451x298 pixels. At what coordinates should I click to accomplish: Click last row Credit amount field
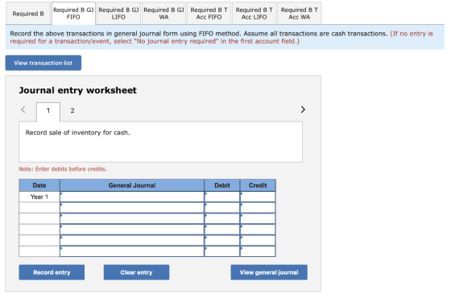click(258, 251)
